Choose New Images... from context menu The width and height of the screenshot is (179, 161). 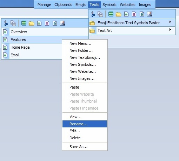pyautogui.click(x=85, y=78)
